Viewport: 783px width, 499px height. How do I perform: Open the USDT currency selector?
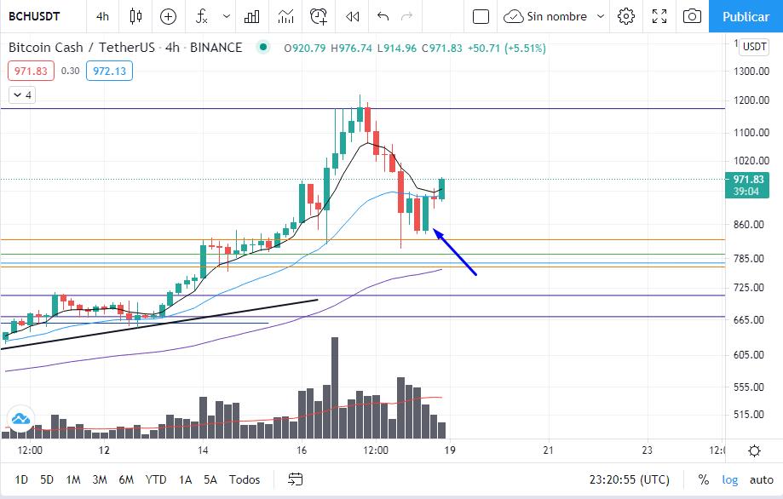(x=754, y=46)
